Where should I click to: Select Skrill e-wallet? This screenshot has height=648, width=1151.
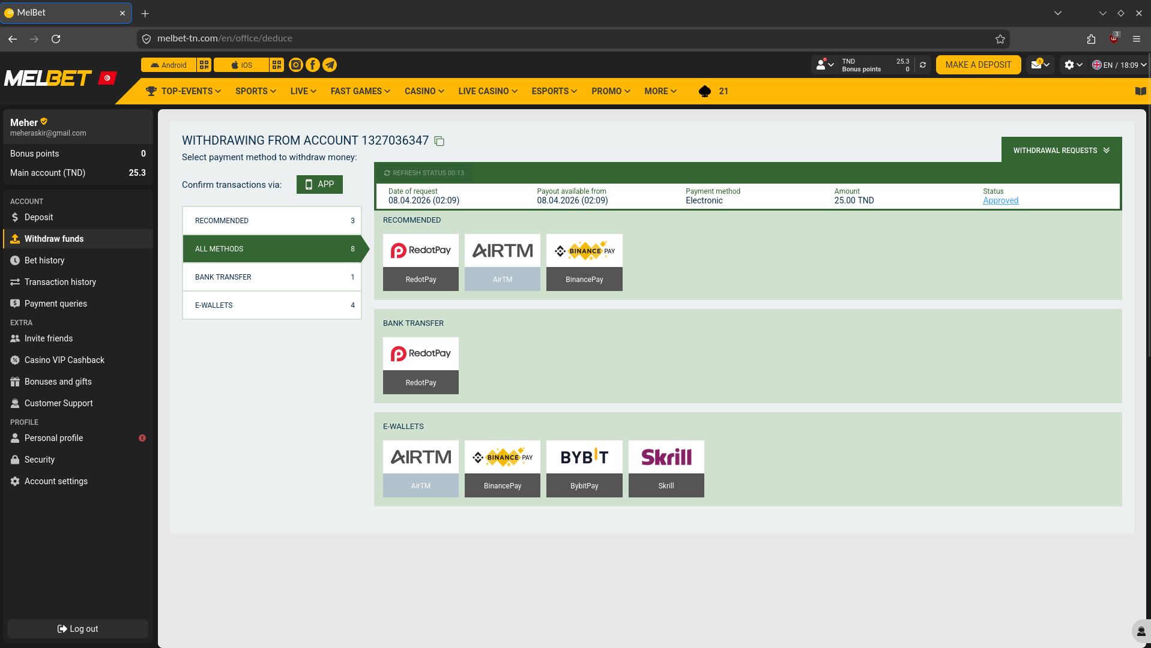click(666, 469)
